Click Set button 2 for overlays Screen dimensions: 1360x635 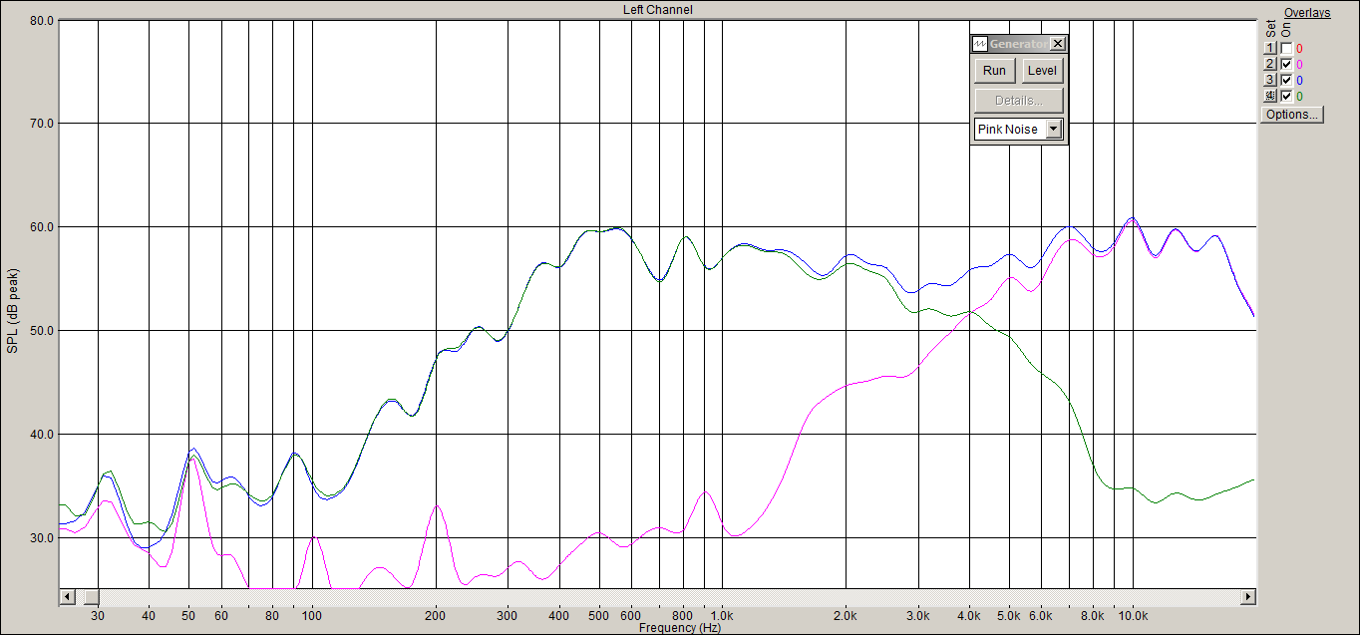1270,64
